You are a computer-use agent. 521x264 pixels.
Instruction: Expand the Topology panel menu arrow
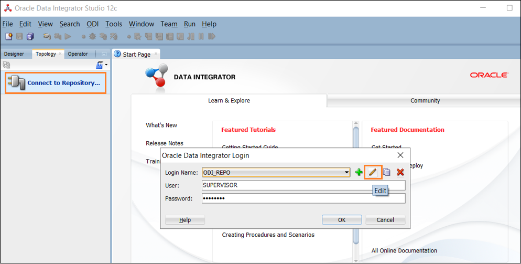106,65
